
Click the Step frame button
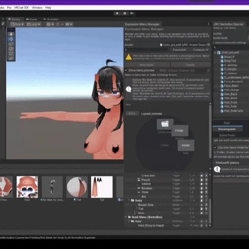pos(132,13)
